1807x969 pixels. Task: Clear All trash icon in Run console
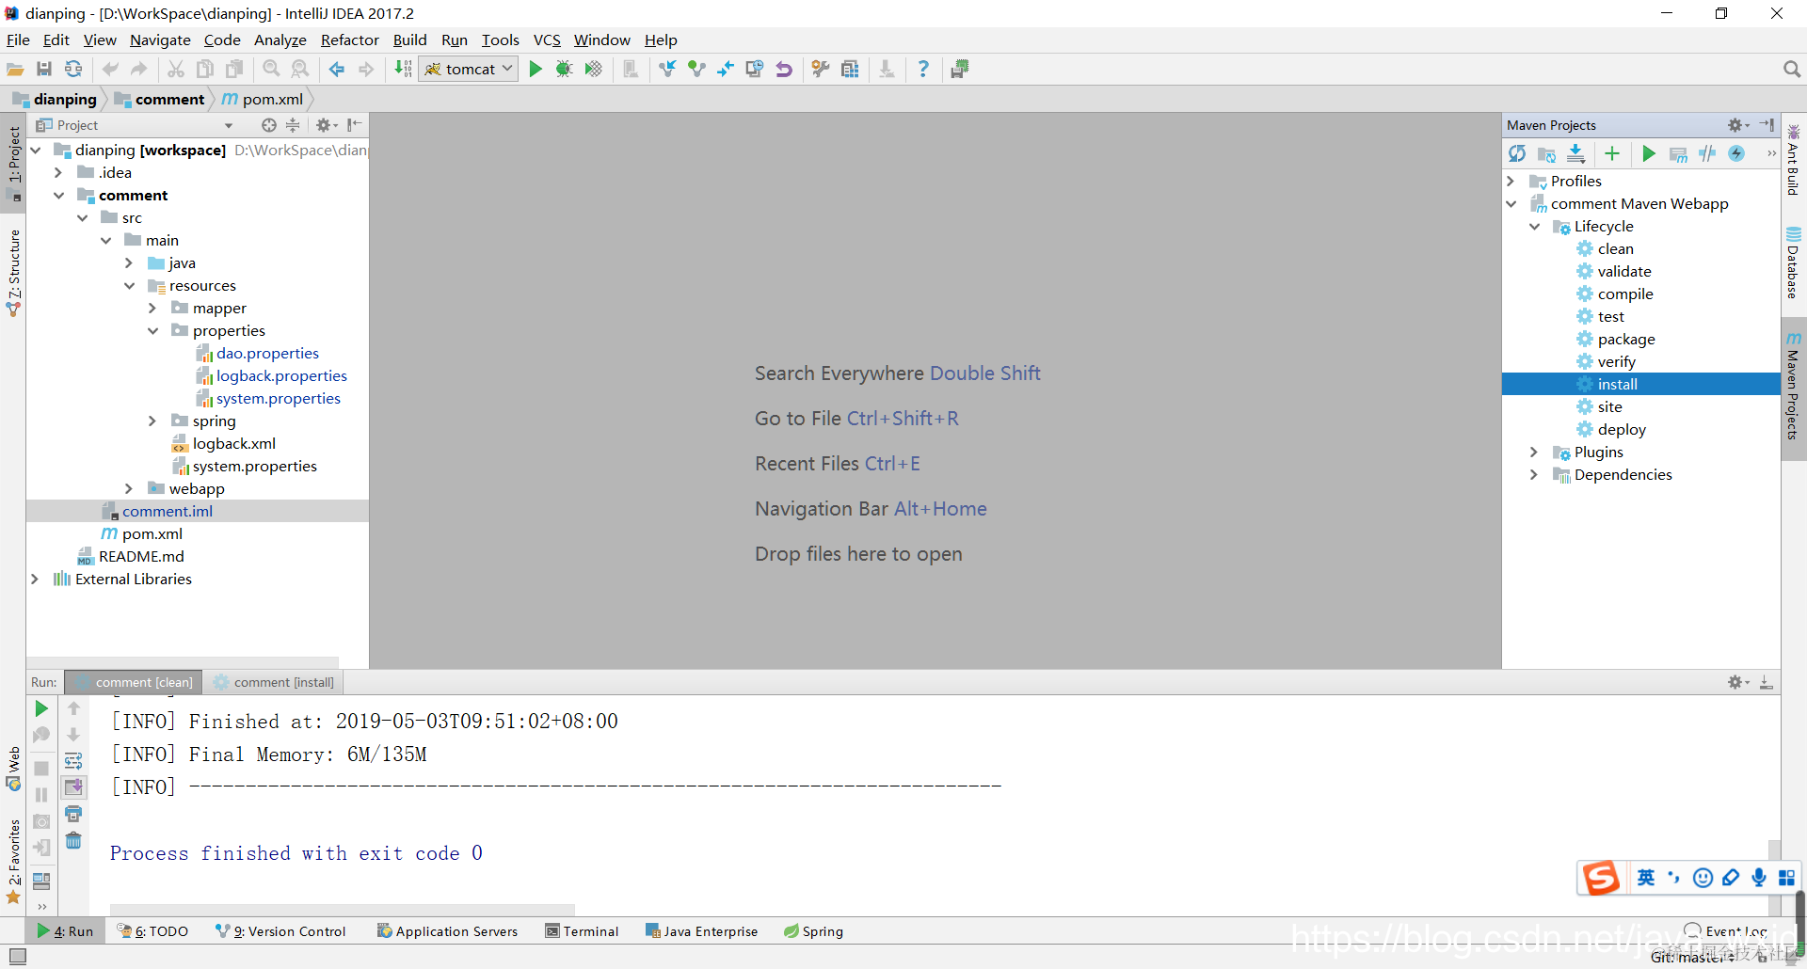coord(73,840)
